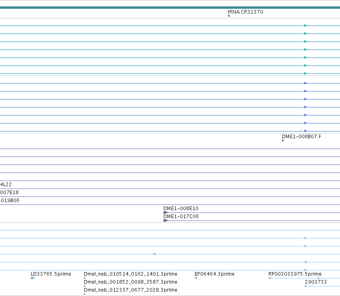Viewport: 340px width, 296px height.
Task: Select the 007E18 clone label
Action: point(9,193)
